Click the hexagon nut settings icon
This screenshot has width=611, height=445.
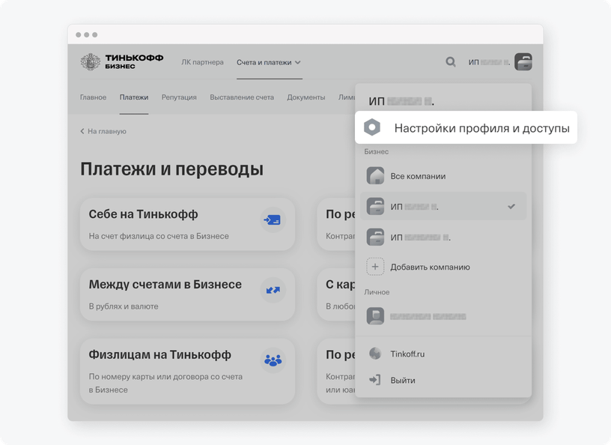coord(372,127)
